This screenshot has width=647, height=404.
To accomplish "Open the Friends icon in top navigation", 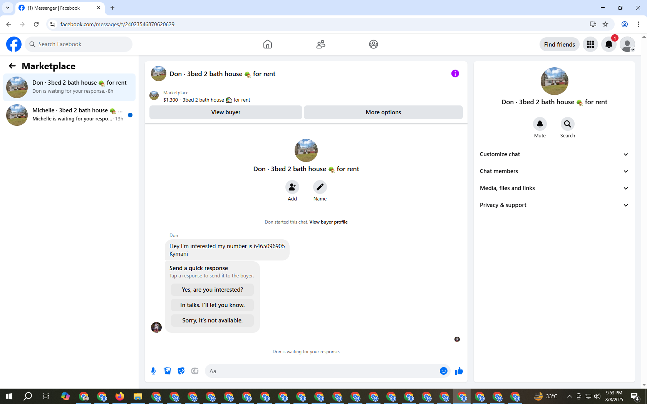I will click(x=321, y=44).
